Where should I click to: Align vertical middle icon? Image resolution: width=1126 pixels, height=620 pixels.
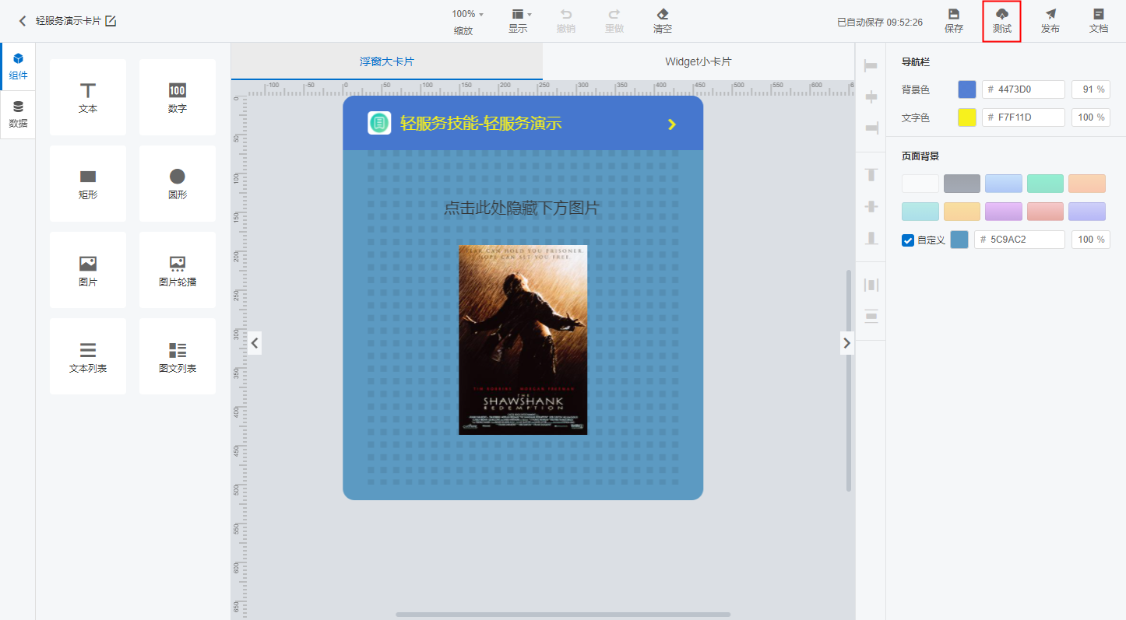point(871,207)
